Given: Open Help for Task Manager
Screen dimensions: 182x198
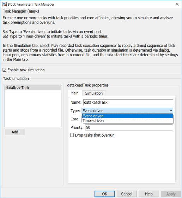Looking at the screenshot, I should pos(149,194).
